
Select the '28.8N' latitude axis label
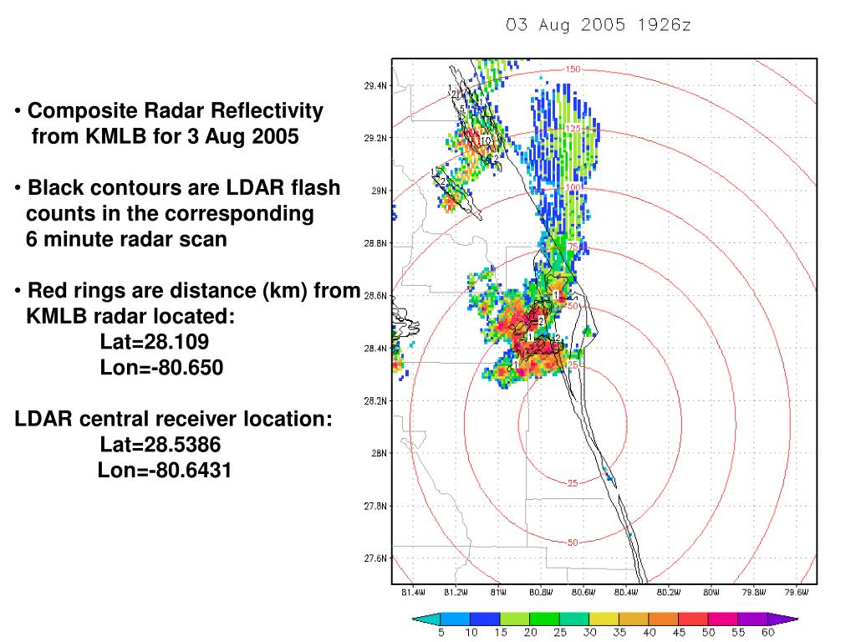click(x=375, y=243)
